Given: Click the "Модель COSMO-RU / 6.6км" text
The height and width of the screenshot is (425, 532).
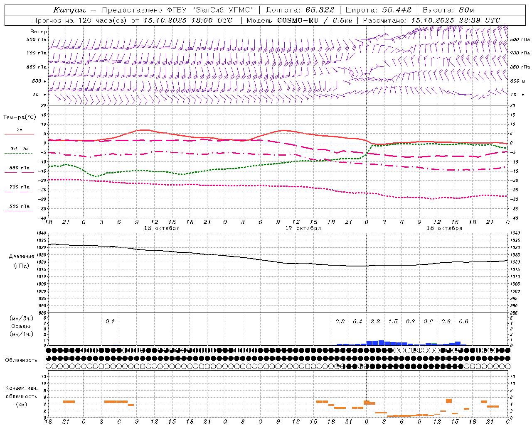Looking at the screenshot, I should [300, 20].
